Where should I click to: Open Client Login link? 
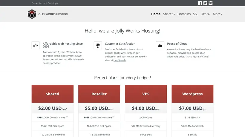[53, 3]
